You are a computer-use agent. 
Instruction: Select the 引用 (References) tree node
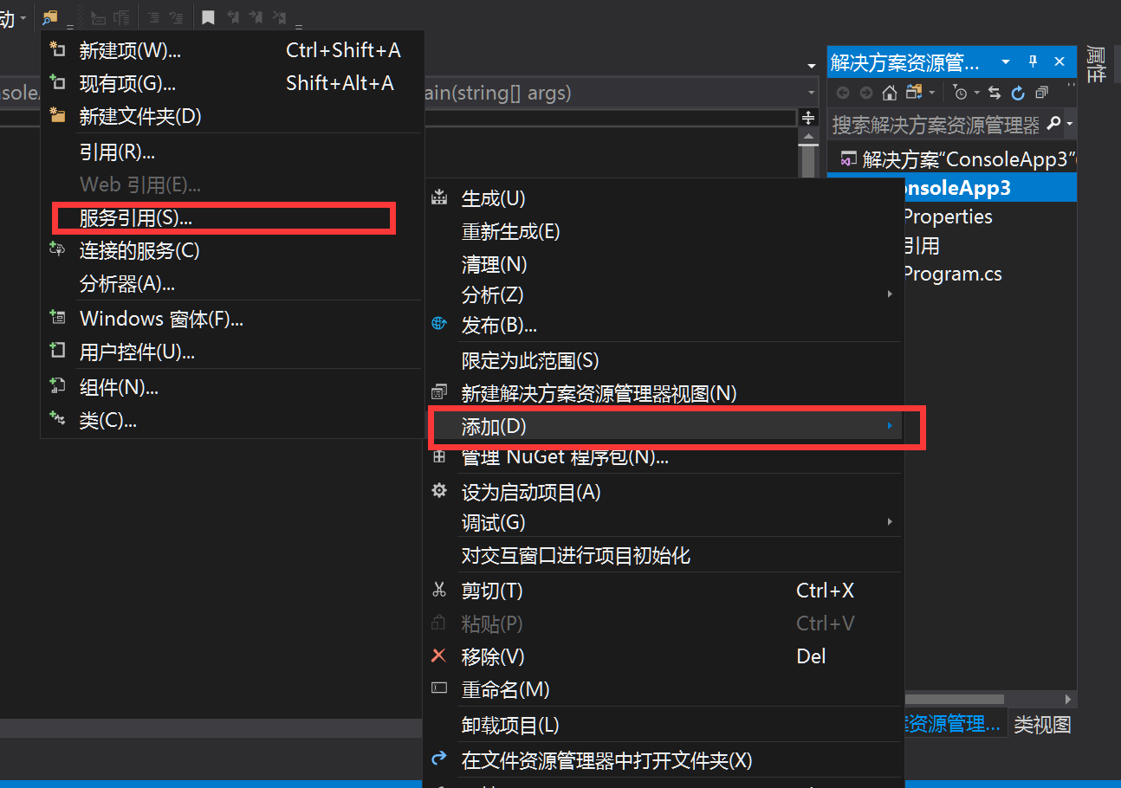point(922,246)
